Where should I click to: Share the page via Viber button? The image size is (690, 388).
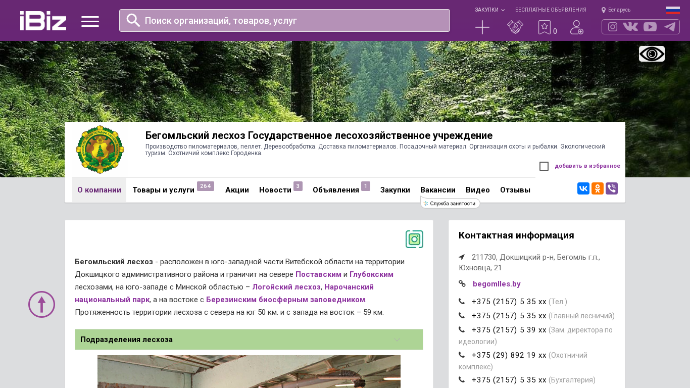(x=612, y=188)
